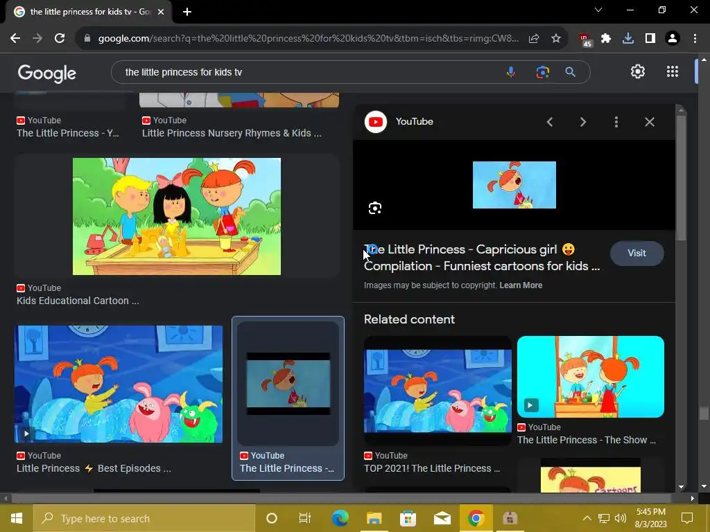Open the Learn More copyright link

coord(521,285)
